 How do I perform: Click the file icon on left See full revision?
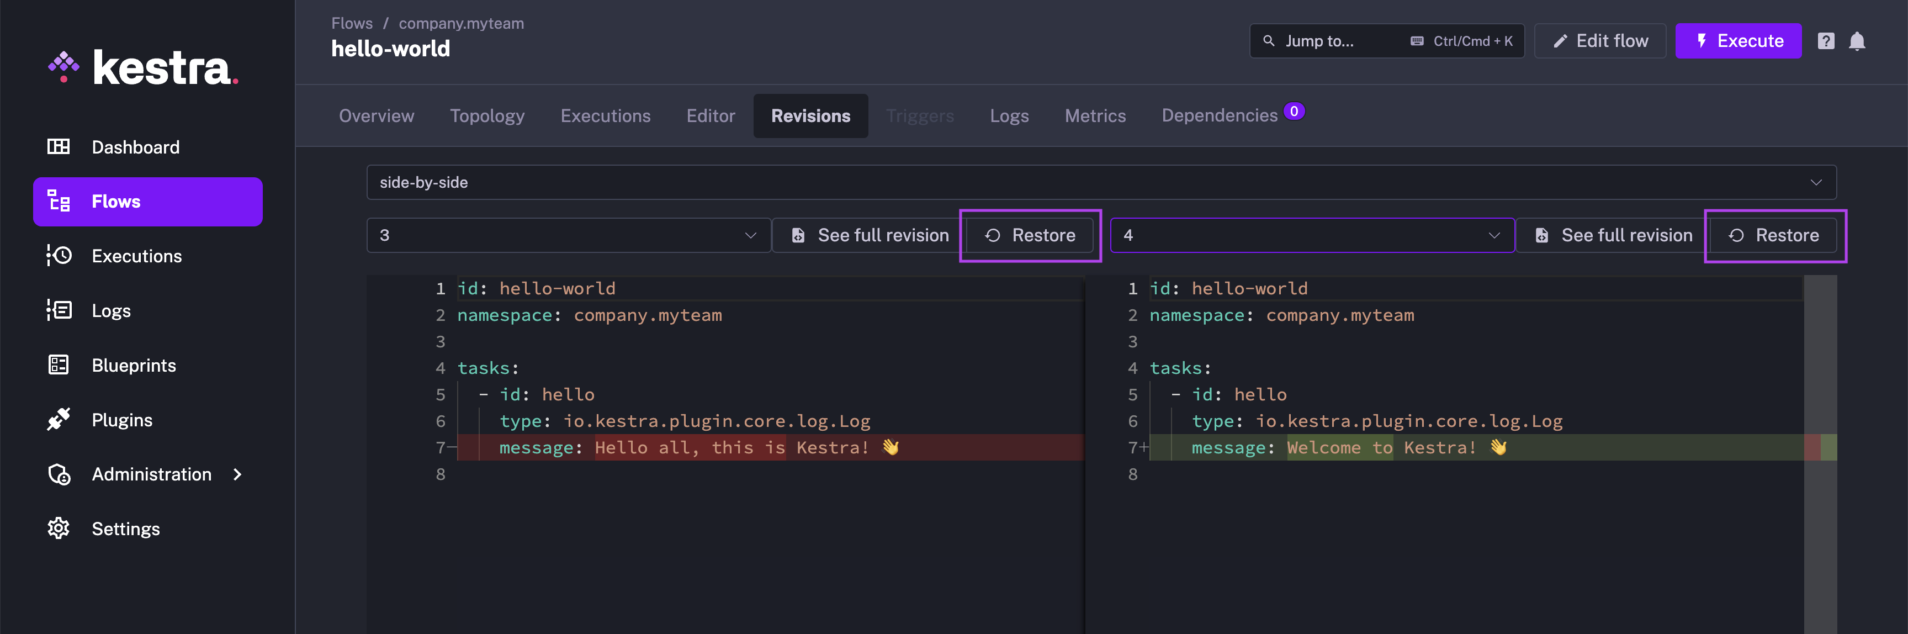[798, 235]
